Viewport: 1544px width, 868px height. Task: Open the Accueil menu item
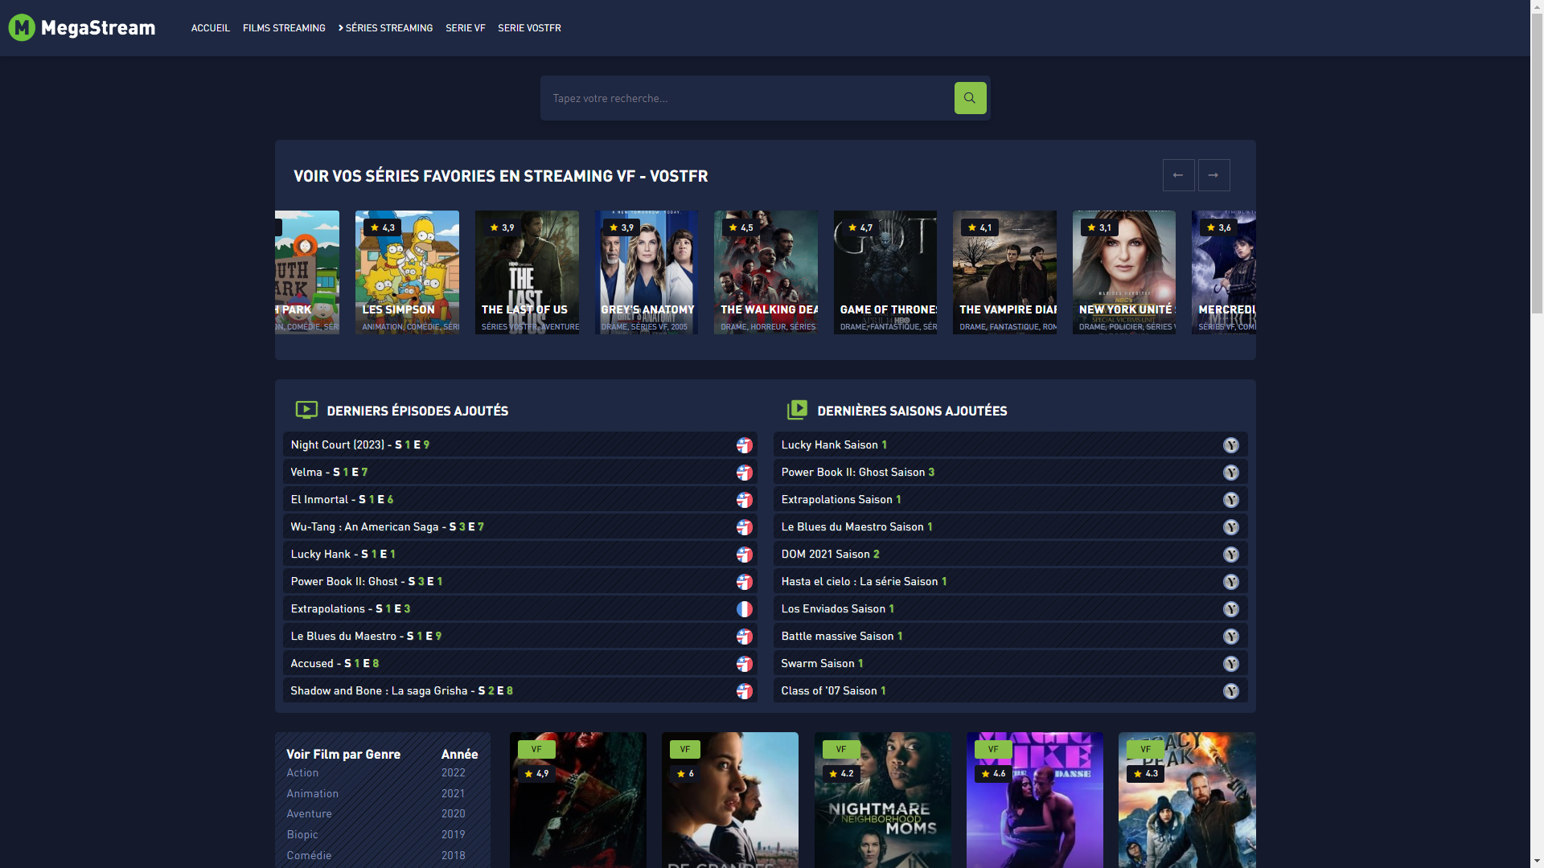pos(211,28)
